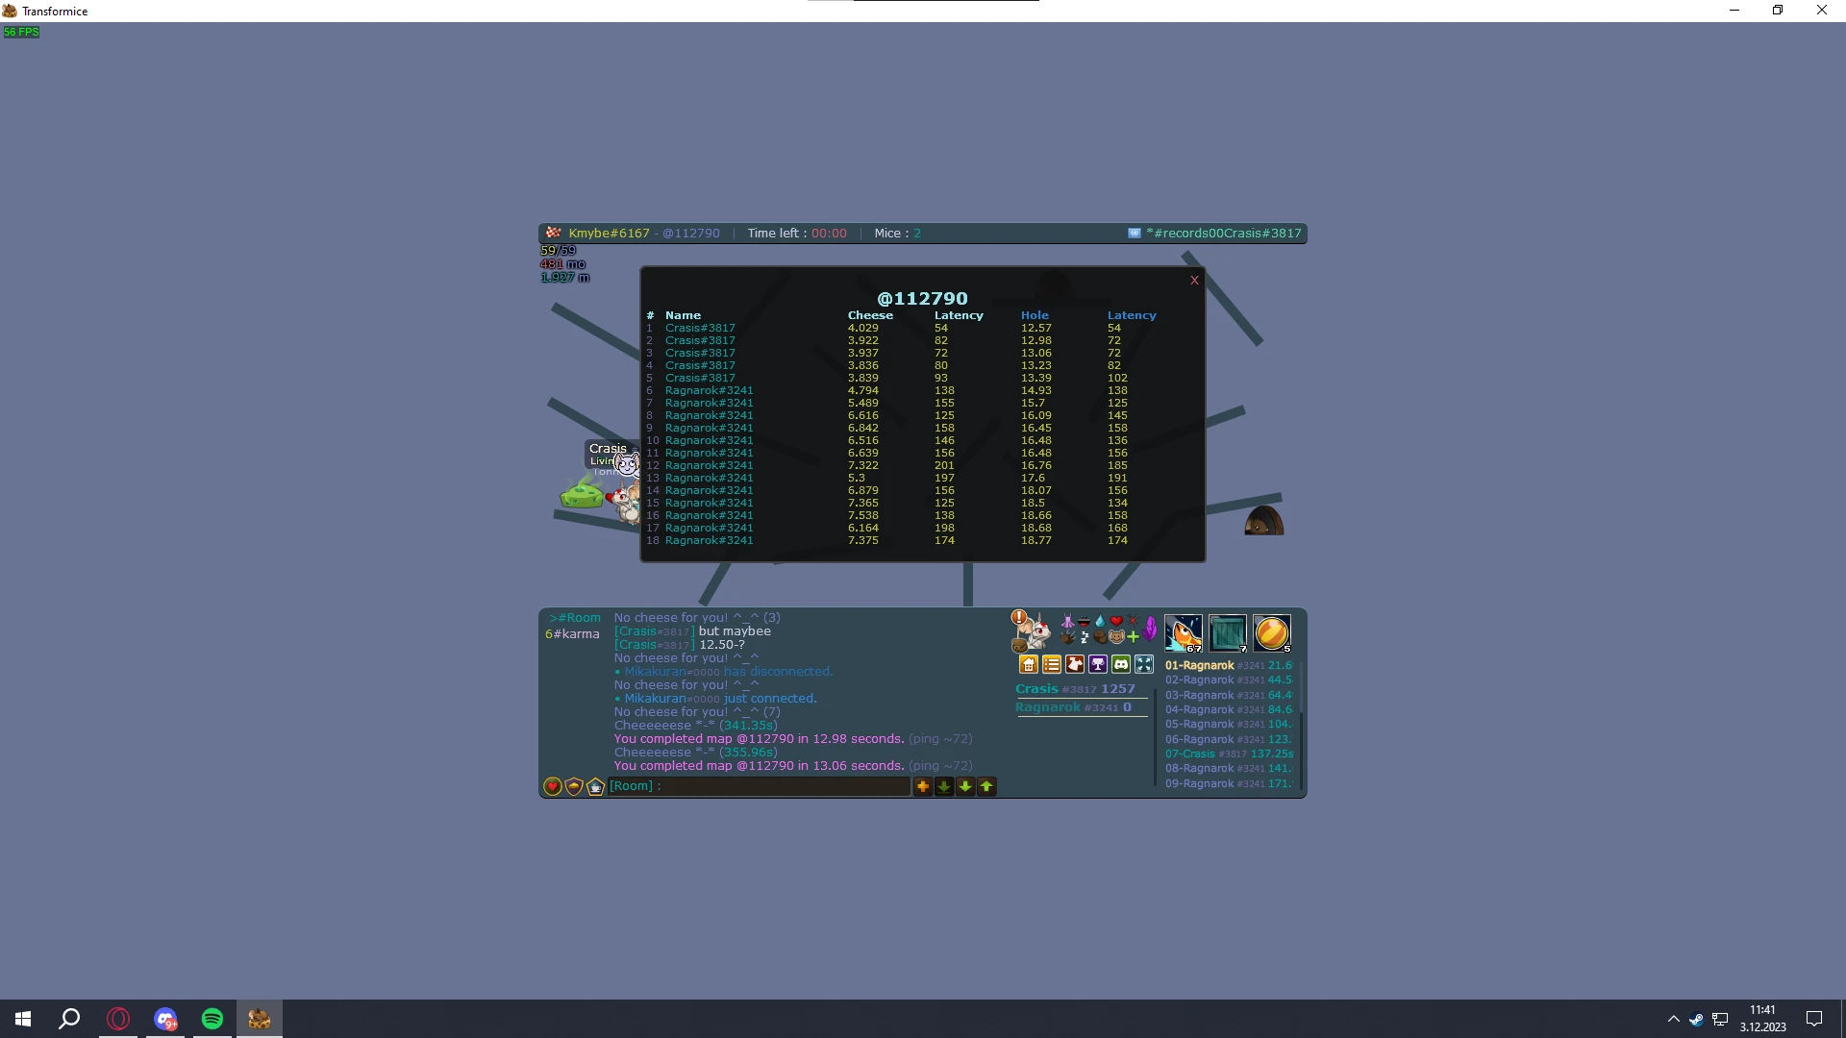Click the pentagon cup icon beside the chat input
The width and height of the screenshot is (1846, 1038).
pos(595,786)
